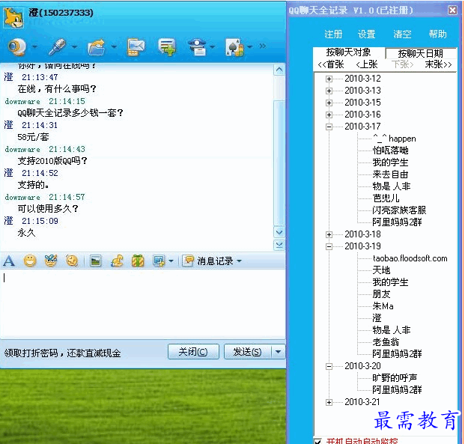The width and height of the screenshot is (465, 444).
Task: Collapse the 2010-3-17 date node
Action: 329,127
